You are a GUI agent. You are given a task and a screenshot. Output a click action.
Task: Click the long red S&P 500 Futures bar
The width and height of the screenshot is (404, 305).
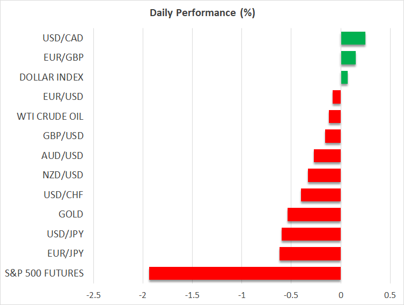click(x=245, y=273)
